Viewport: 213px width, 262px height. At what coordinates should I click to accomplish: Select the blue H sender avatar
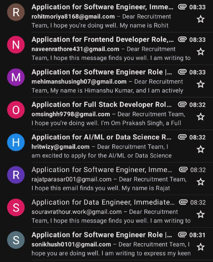pyautogui.click(x=16, y=142)
